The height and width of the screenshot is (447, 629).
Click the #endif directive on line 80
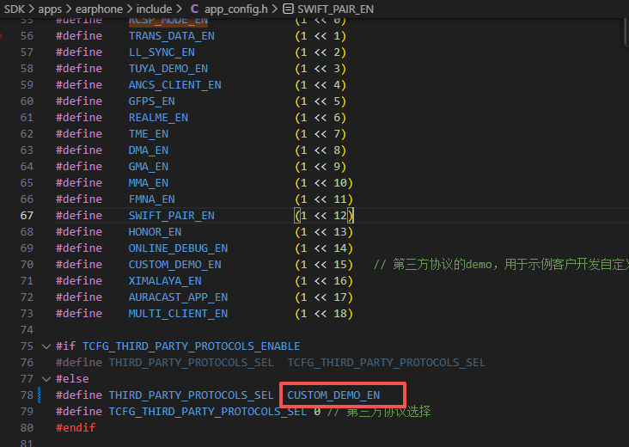pos(76,428)
